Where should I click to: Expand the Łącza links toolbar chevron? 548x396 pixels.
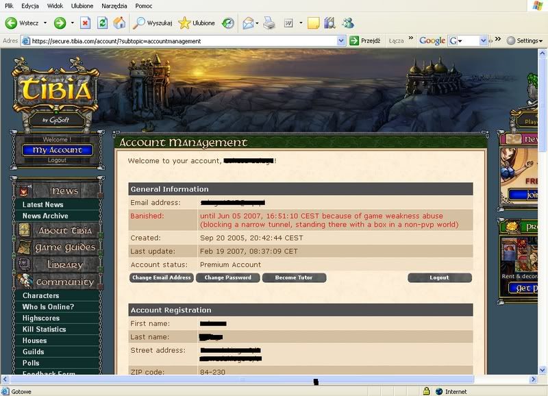[x=411, y=38]
